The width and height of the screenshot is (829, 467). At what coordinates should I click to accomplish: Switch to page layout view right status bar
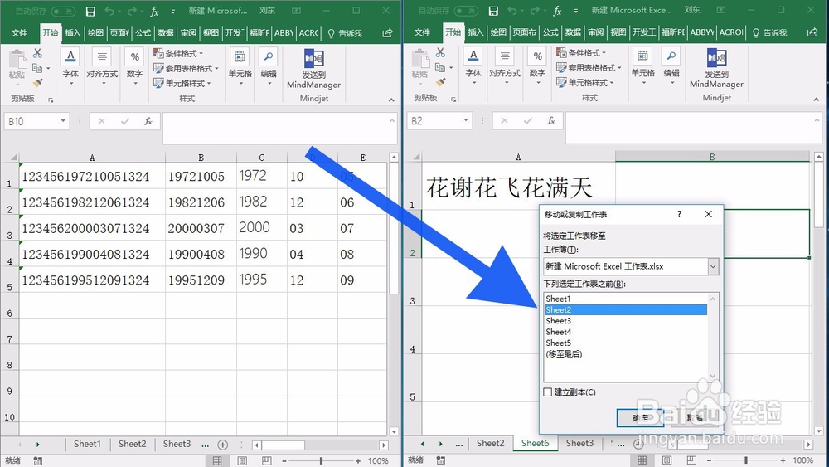[667, 460]
